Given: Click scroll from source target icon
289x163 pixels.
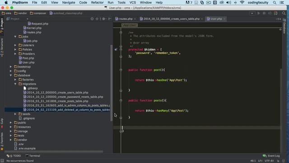Looking at the screenshot, I should point(92,19).
